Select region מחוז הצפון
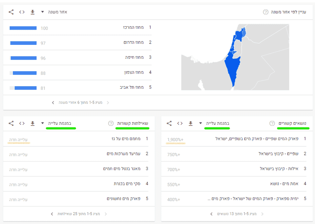315x224 pixels. click(134, 73)
